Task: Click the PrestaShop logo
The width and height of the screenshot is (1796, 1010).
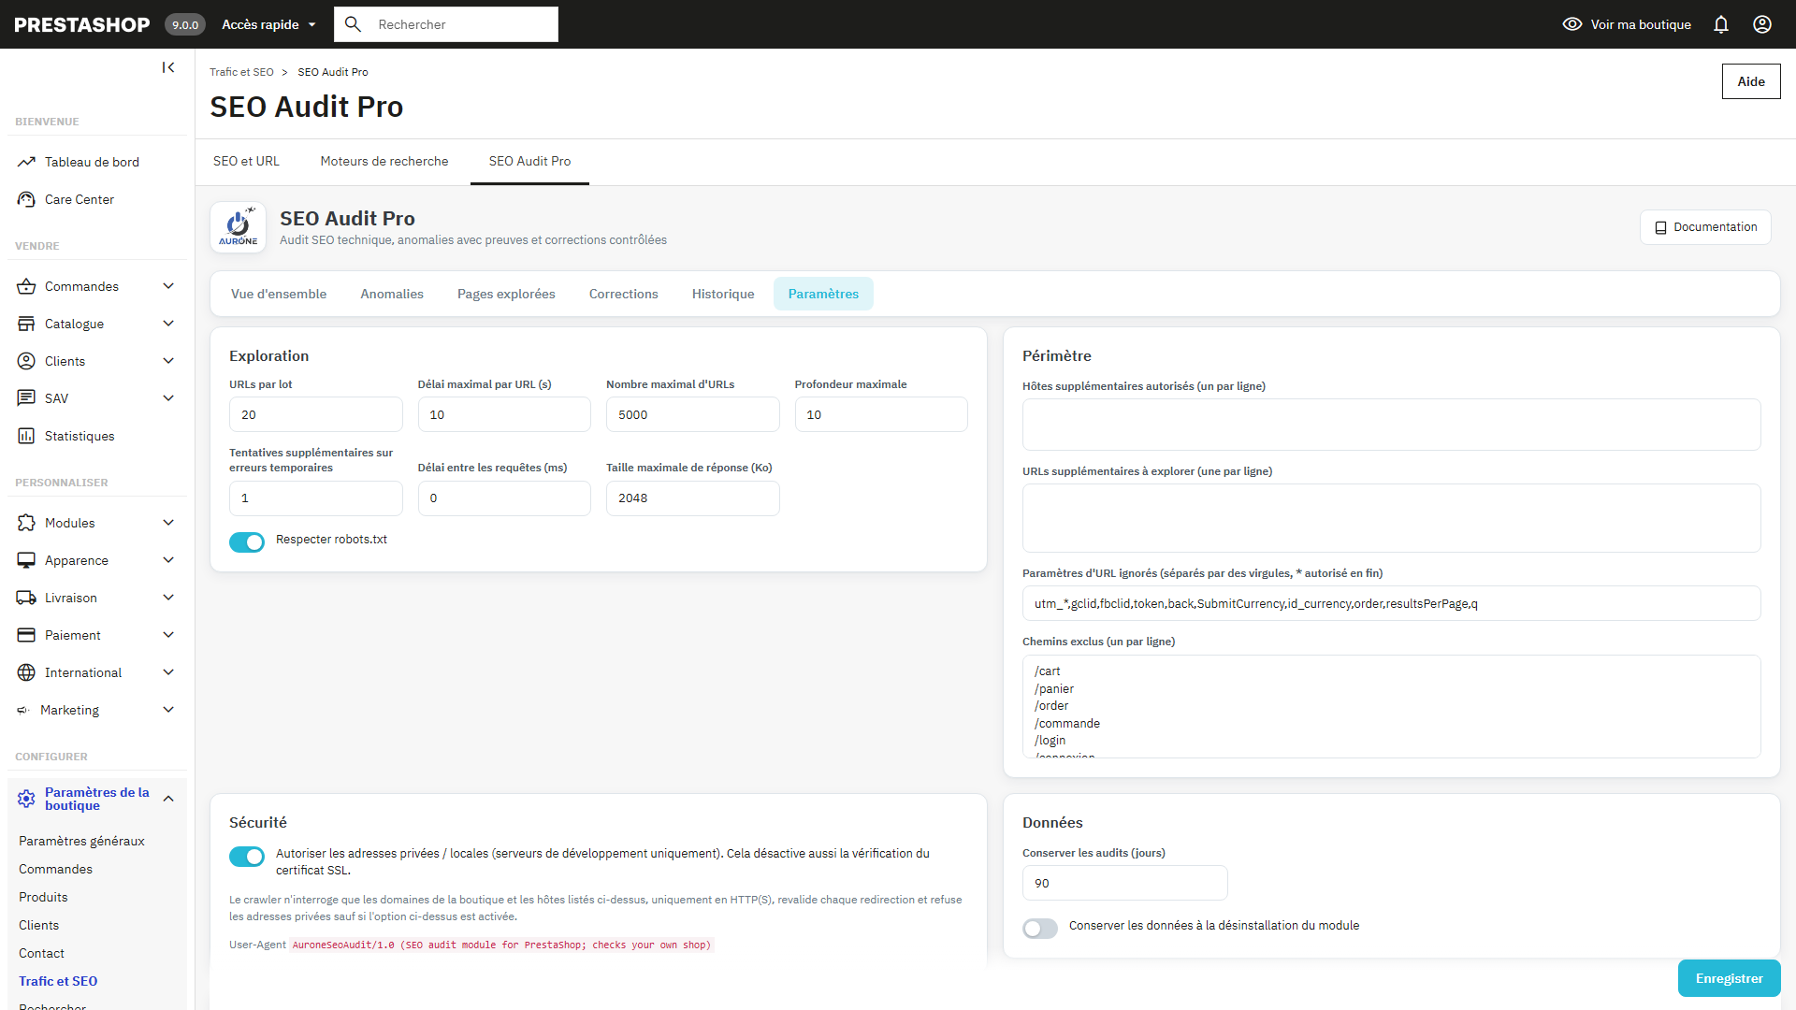Action: pyautogui.click(x=82, y=24)
